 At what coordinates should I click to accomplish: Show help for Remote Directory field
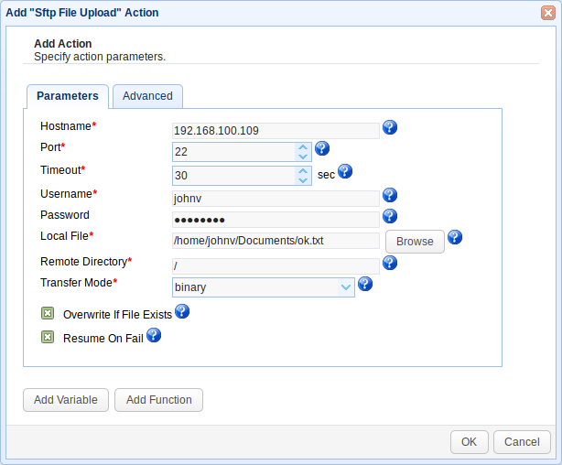tap(390, 263)
